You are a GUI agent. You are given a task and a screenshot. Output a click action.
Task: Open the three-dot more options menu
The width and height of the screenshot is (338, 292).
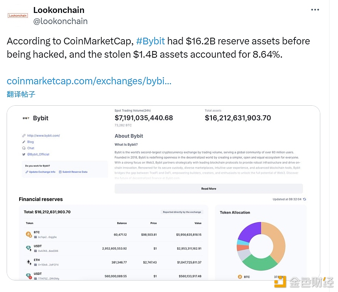point(315,10)
